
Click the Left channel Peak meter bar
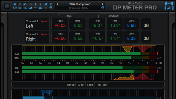(x=89, y=54)
